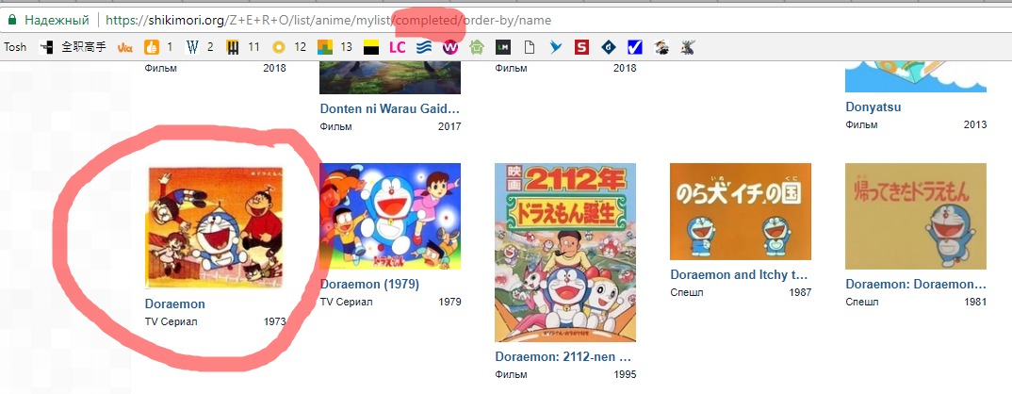Open the Doraemon 1973 title link
The width and height of the screenshot is (1012, 394).
click(174, 304)
